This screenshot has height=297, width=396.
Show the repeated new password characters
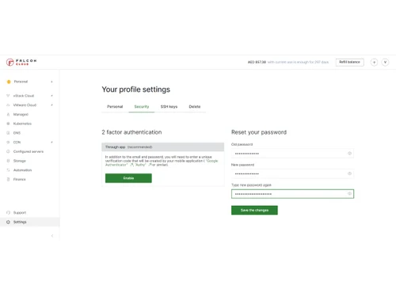(x=349, y=194)
